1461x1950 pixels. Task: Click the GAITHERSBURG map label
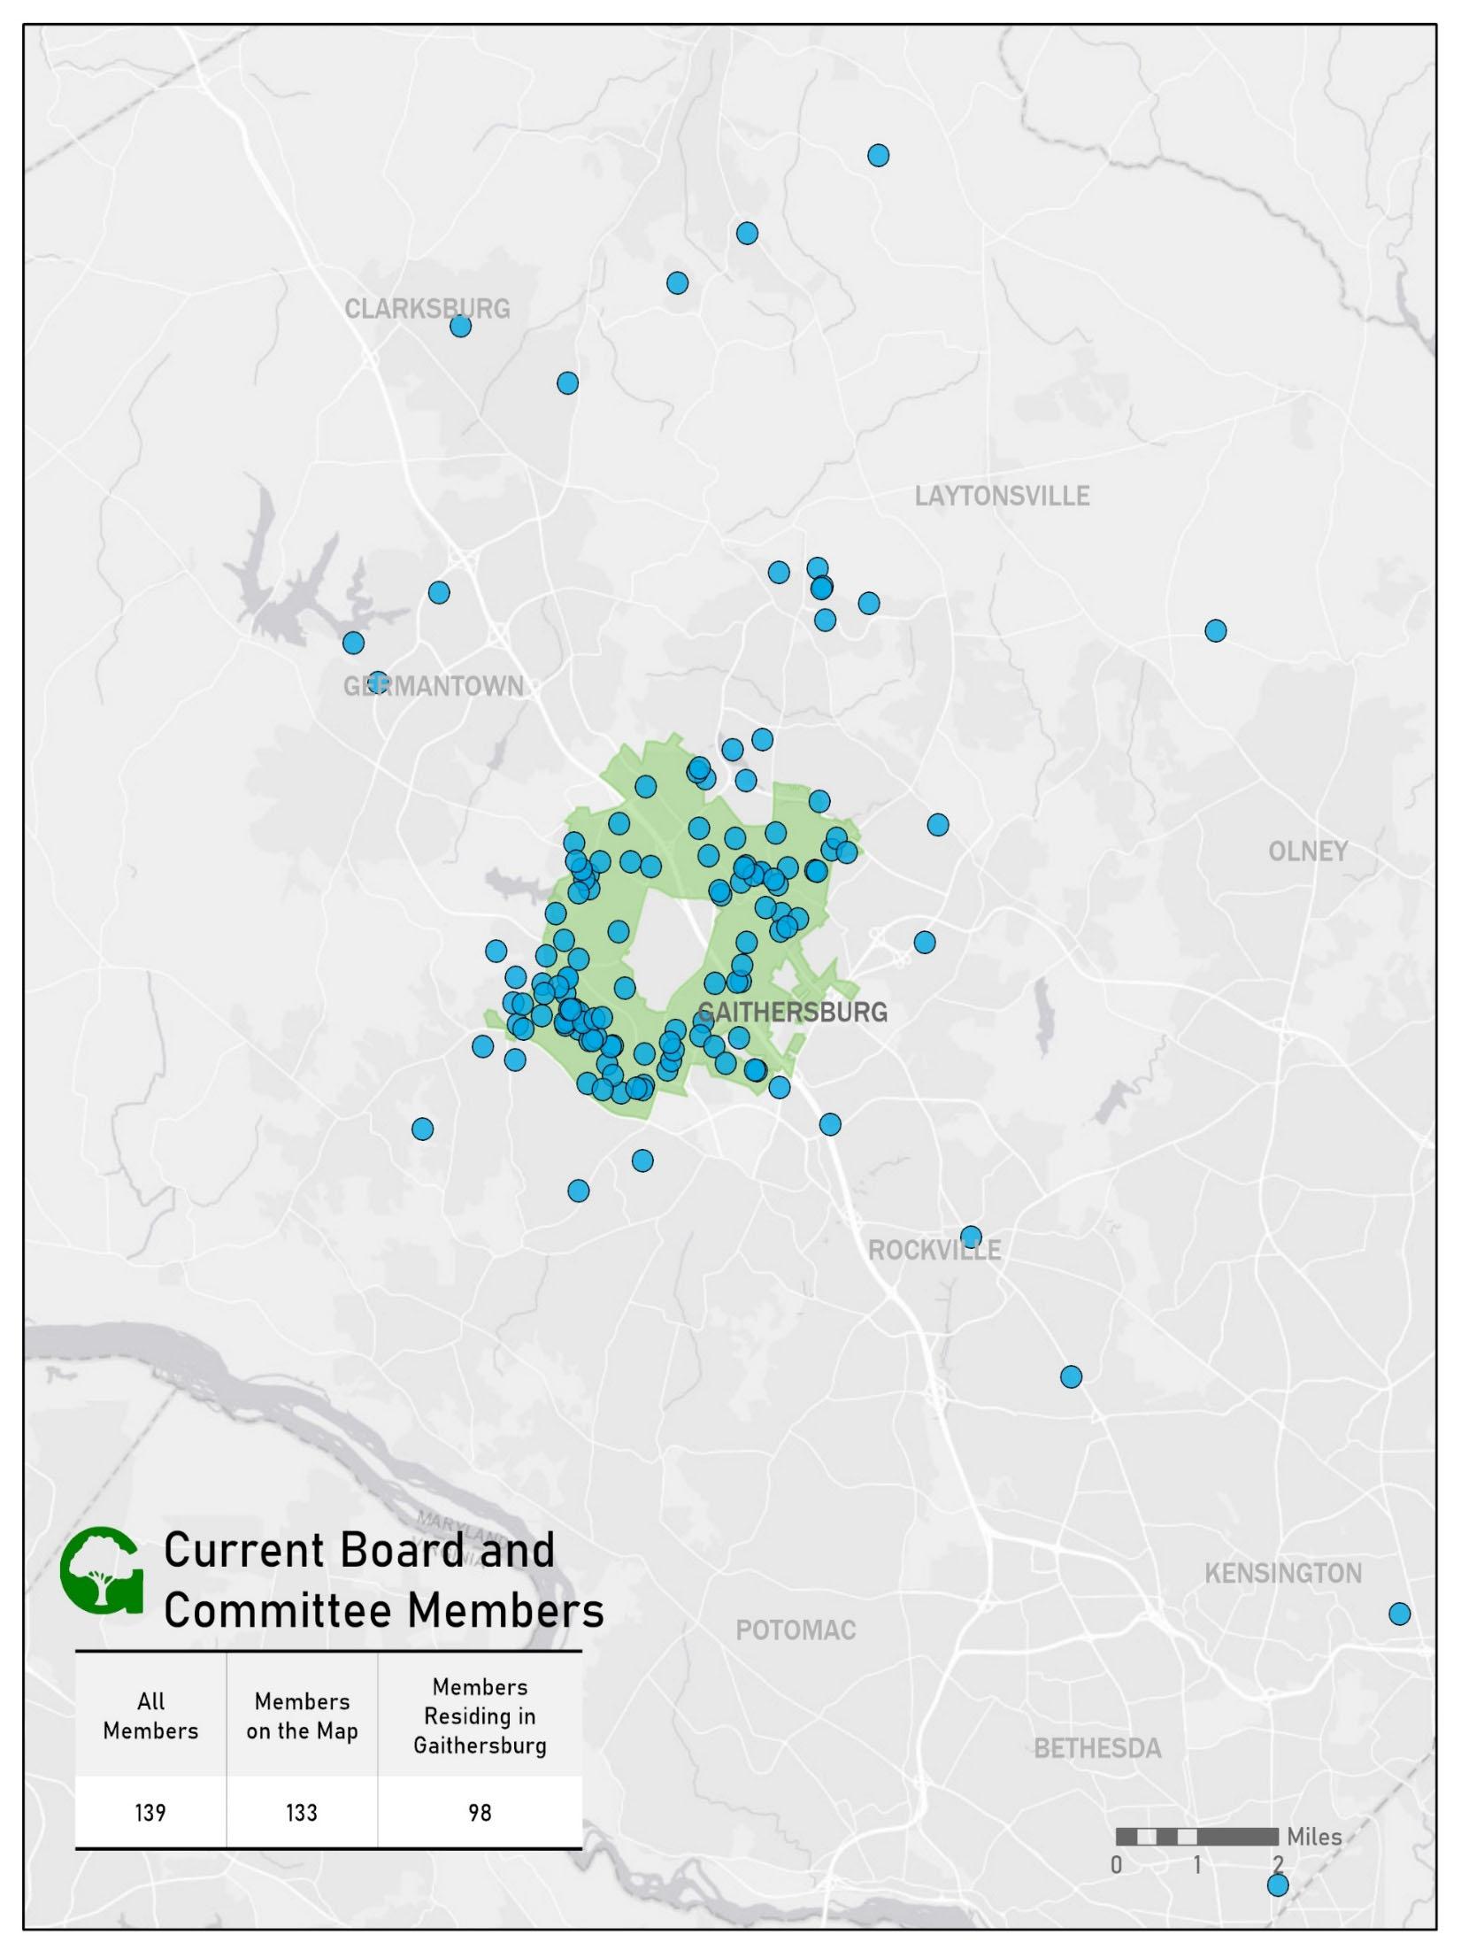[793, 1013]
